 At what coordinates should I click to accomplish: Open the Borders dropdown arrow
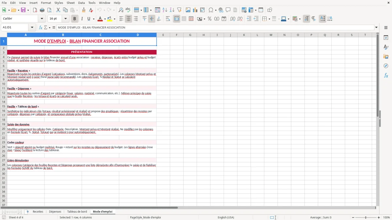(x=269, y=19)
